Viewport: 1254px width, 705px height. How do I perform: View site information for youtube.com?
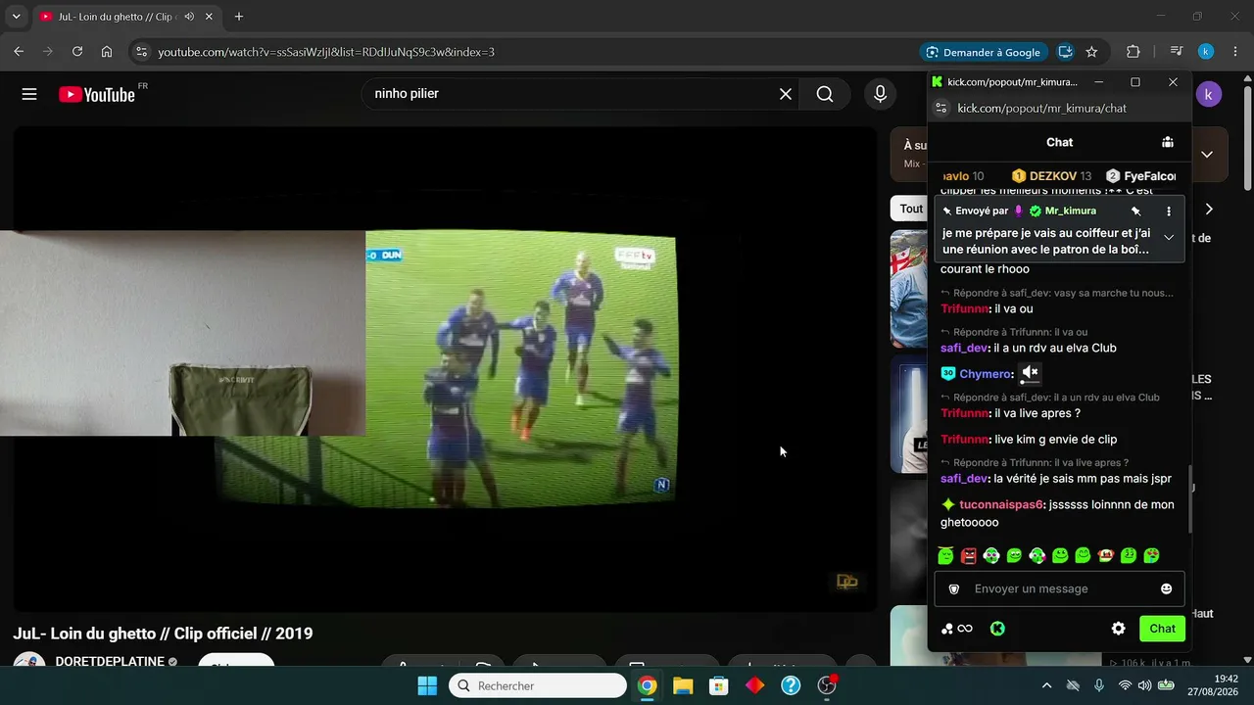point(140,52)
